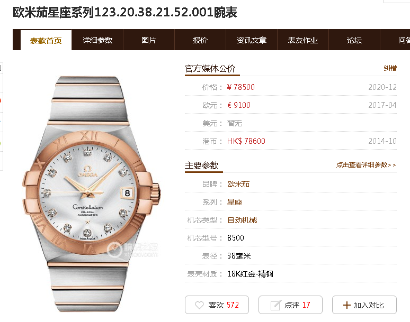
Task: Go to the 资讯文章 tab
Action: click(252, 40)
